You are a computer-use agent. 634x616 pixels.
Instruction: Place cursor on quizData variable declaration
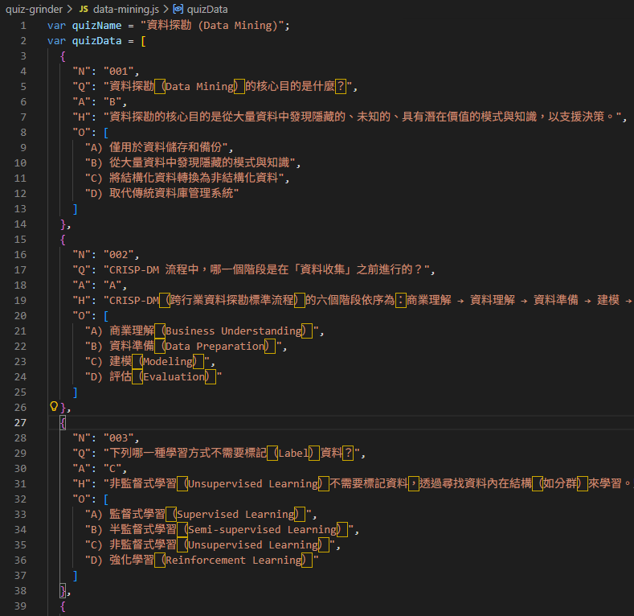coord(97,41)
